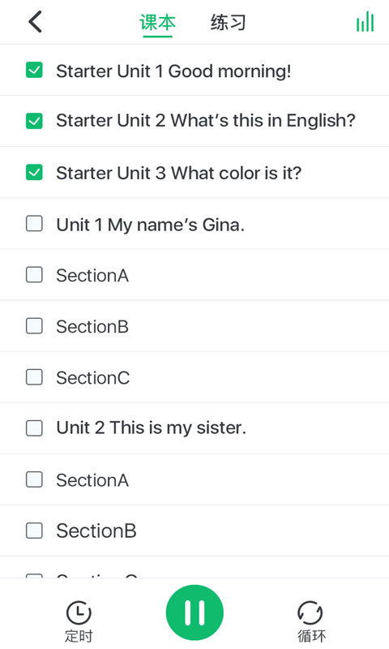Tap the back arrow icon
The height and width of the screenshot is (649, 389).
[35, 22]
